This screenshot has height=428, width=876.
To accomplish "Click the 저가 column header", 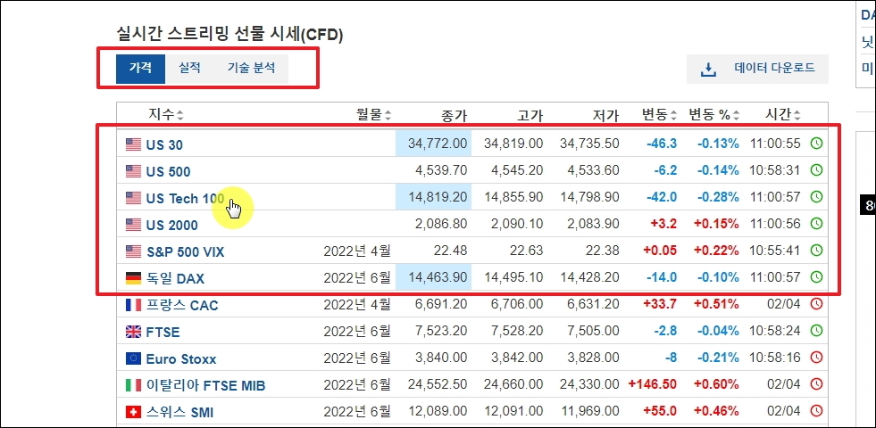I will coord(605,116).
